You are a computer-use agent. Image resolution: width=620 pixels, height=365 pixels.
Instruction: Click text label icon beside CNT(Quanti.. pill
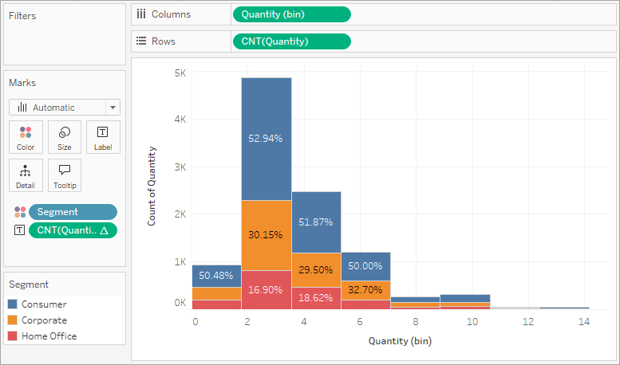click(19, 230)
